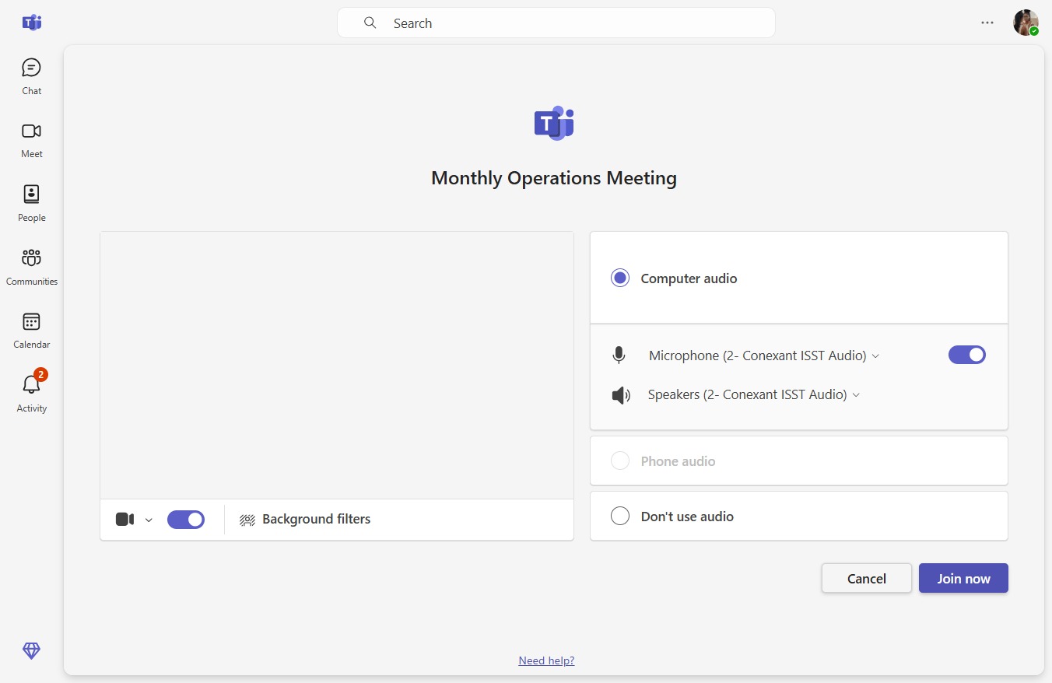Cancel joining the meeting
This screenshot has height=683, width=1052.
(867, 578)
